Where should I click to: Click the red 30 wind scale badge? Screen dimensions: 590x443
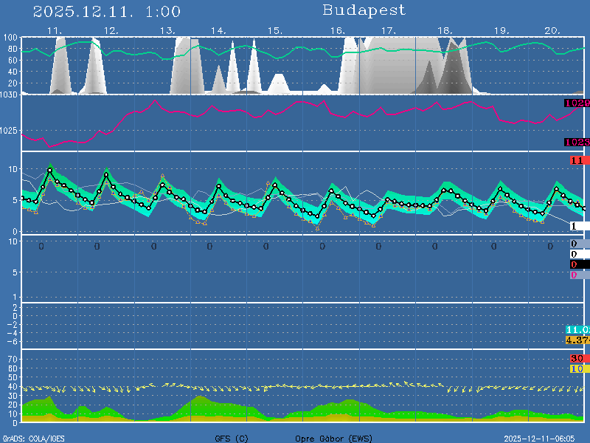[x=577, y=358]
